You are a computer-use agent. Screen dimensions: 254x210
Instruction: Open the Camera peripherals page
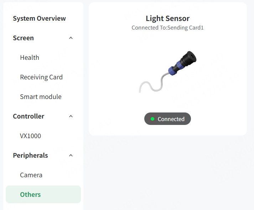[31, 175]
